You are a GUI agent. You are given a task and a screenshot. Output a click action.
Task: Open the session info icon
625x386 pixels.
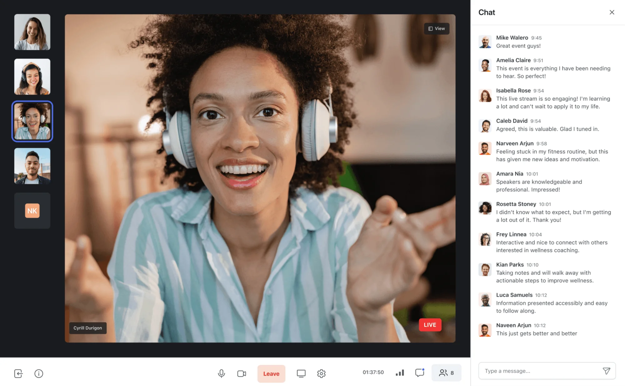[39, 373]
